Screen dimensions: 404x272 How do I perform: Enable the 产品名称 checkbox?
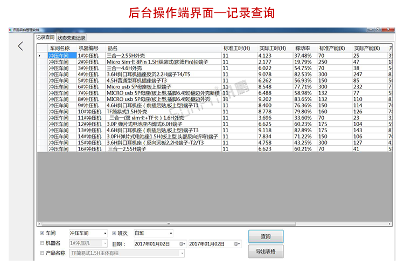pyautogui.click(x=43, y=253)
